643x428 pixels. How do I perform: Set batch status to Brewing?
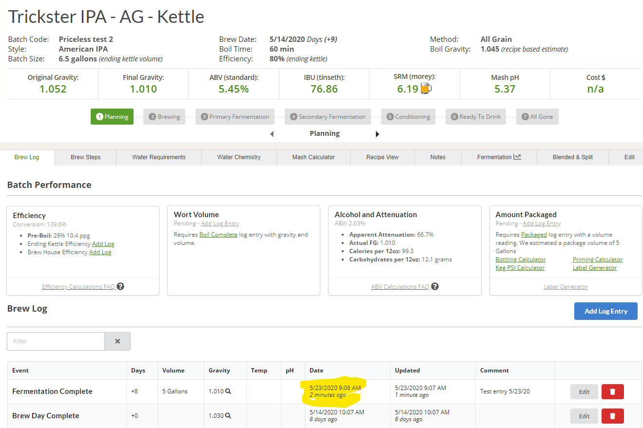164,117
